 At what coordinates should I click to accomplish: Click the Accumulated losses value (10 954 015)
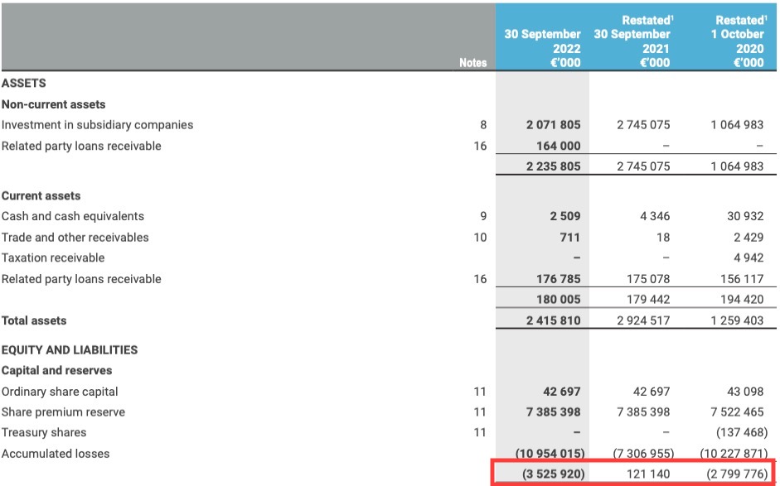543,453
